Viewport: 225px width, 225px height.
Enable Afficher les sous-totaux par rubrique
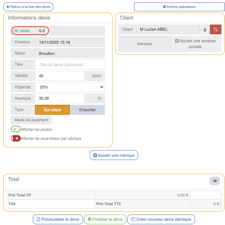tap(16, 138)
